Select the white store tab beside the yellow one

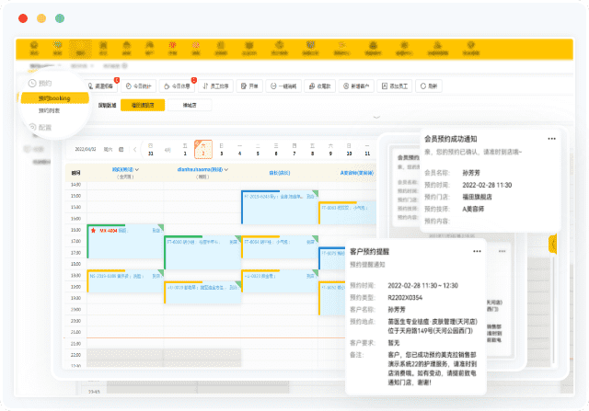point(190,105)
